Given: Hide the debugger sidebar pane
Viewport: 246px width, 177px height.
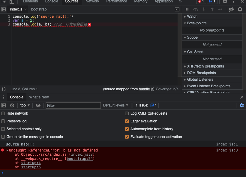Looking at the screenshot, I should [177, 9].
